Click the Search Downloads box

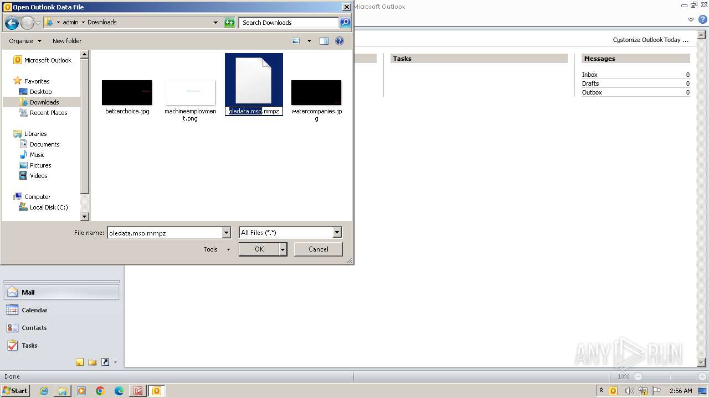pyautogui.click(x=289, y=23)
